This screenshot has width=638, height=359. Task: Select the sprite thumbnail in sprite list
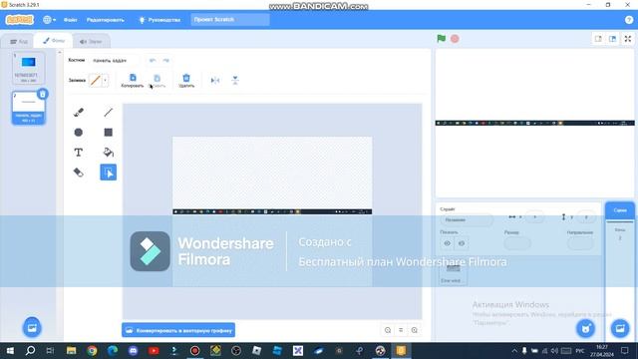click(x=454, y=272)
